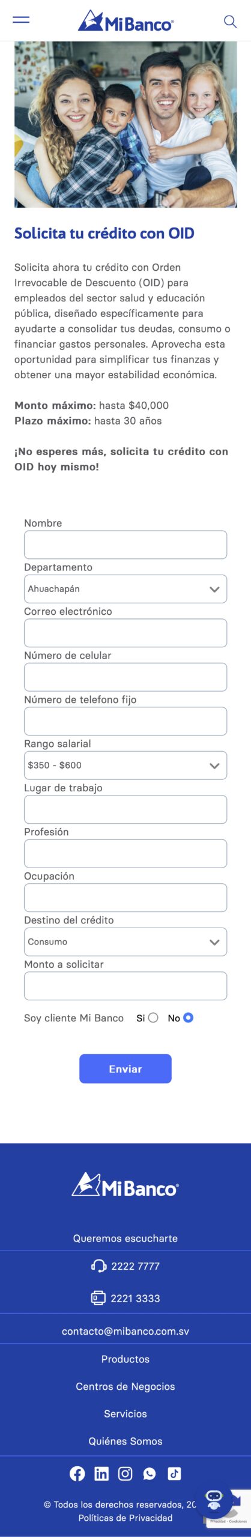This screenshot has width=251, height=1537.
Task: Click the Mi Banco header logo
Action: click(x=125, y=21)
